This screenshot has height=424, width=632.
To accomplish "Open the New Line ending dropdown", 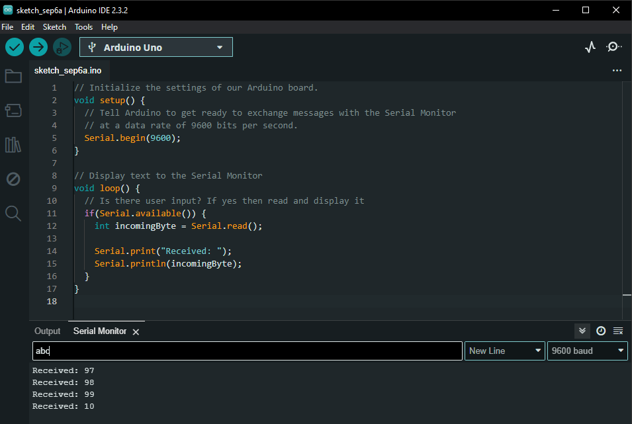I will tap(505, 351).
